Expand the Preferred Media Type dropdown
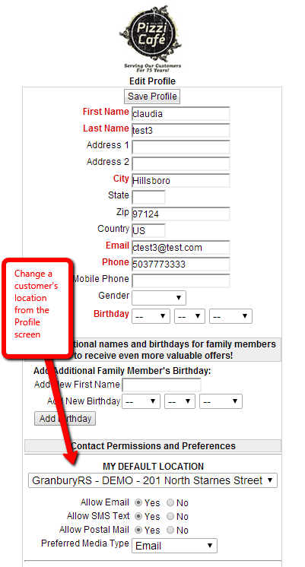This screenshot has height=567, width=305. pyautogui.click(x=174, y=546)
